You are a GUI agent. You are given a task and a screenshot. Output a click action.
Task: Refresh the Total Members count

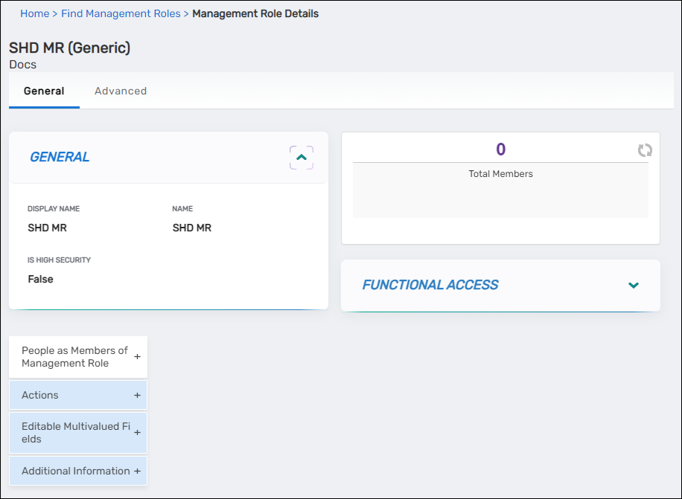645,150
